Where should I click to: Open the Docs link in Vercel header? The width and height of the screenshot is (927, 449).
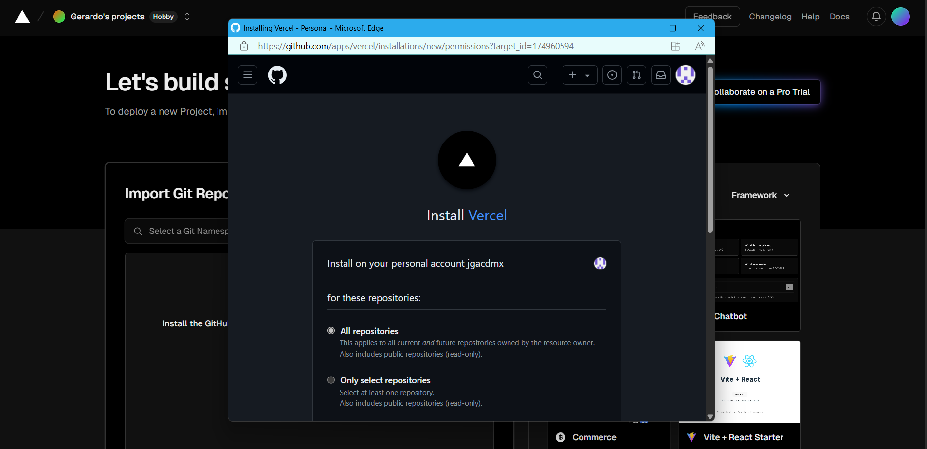click(x=839, y=17)
